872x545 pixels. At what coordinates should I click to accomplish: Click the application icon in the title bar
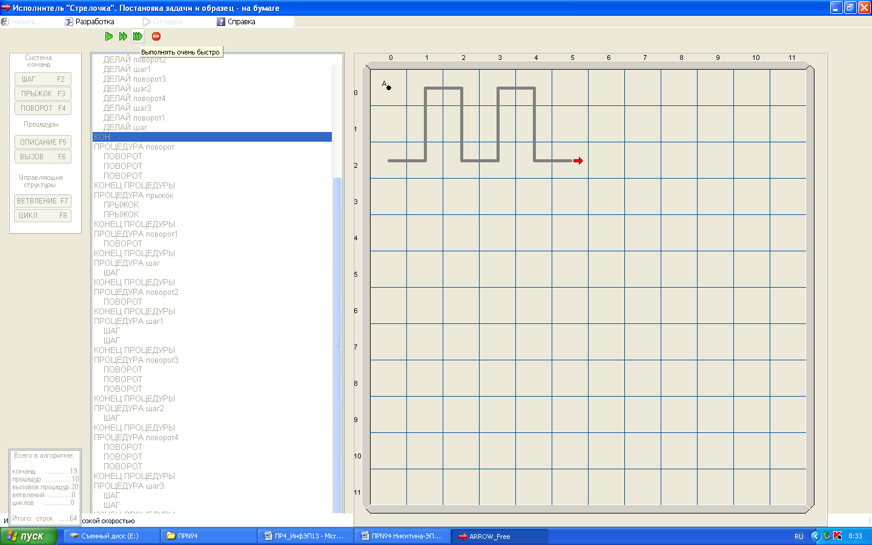pos(5,8)
